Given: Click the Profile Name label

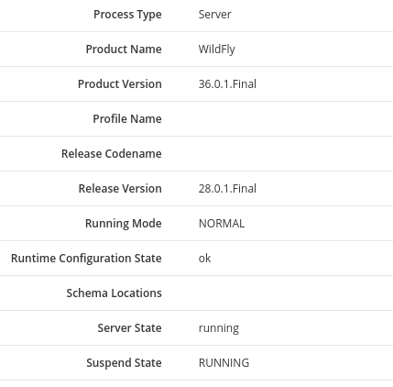Looking at the screenshot, I should (x=127, y=119).
